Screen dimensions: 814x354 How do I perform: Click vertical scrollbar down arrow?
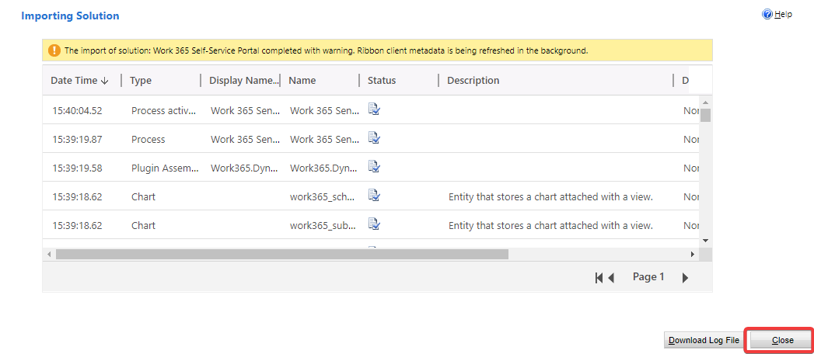(x=705, y=241)
